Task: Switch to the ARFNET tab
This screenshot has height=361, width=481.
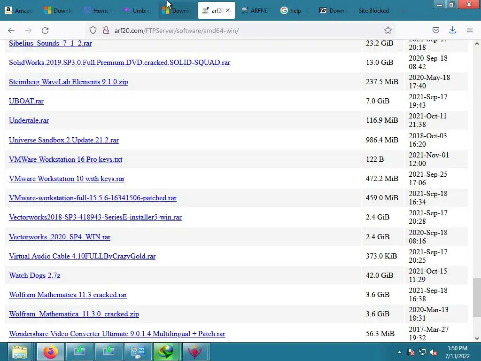Action: click(x=255, y=10)
